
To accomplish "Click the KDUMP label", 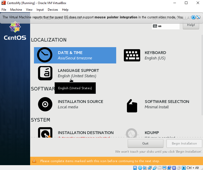I will point(152,133).
